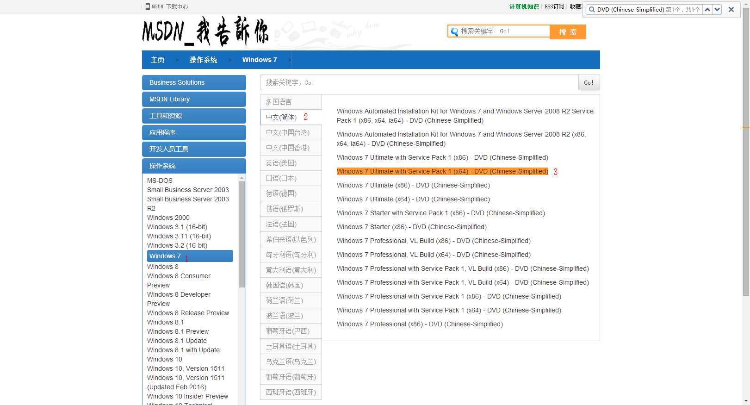Open 主页 in the blue navigation bar

[x=157, y=60]
